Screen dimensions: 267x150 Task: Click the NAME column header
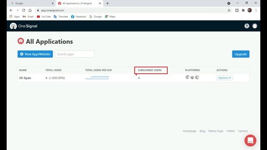[x=23, y=70]
